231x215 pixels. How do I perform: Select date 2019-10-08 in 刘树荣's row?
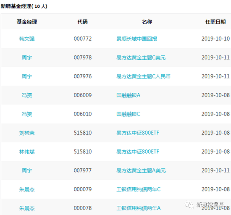pyautogui.click(x=215, y=133)
